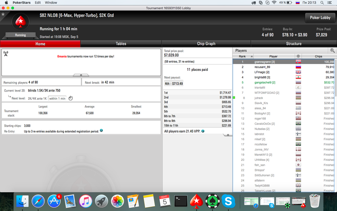Open Terminal from the Dock
Viewport: 337px width, 211px height.
tap(181, 201)
